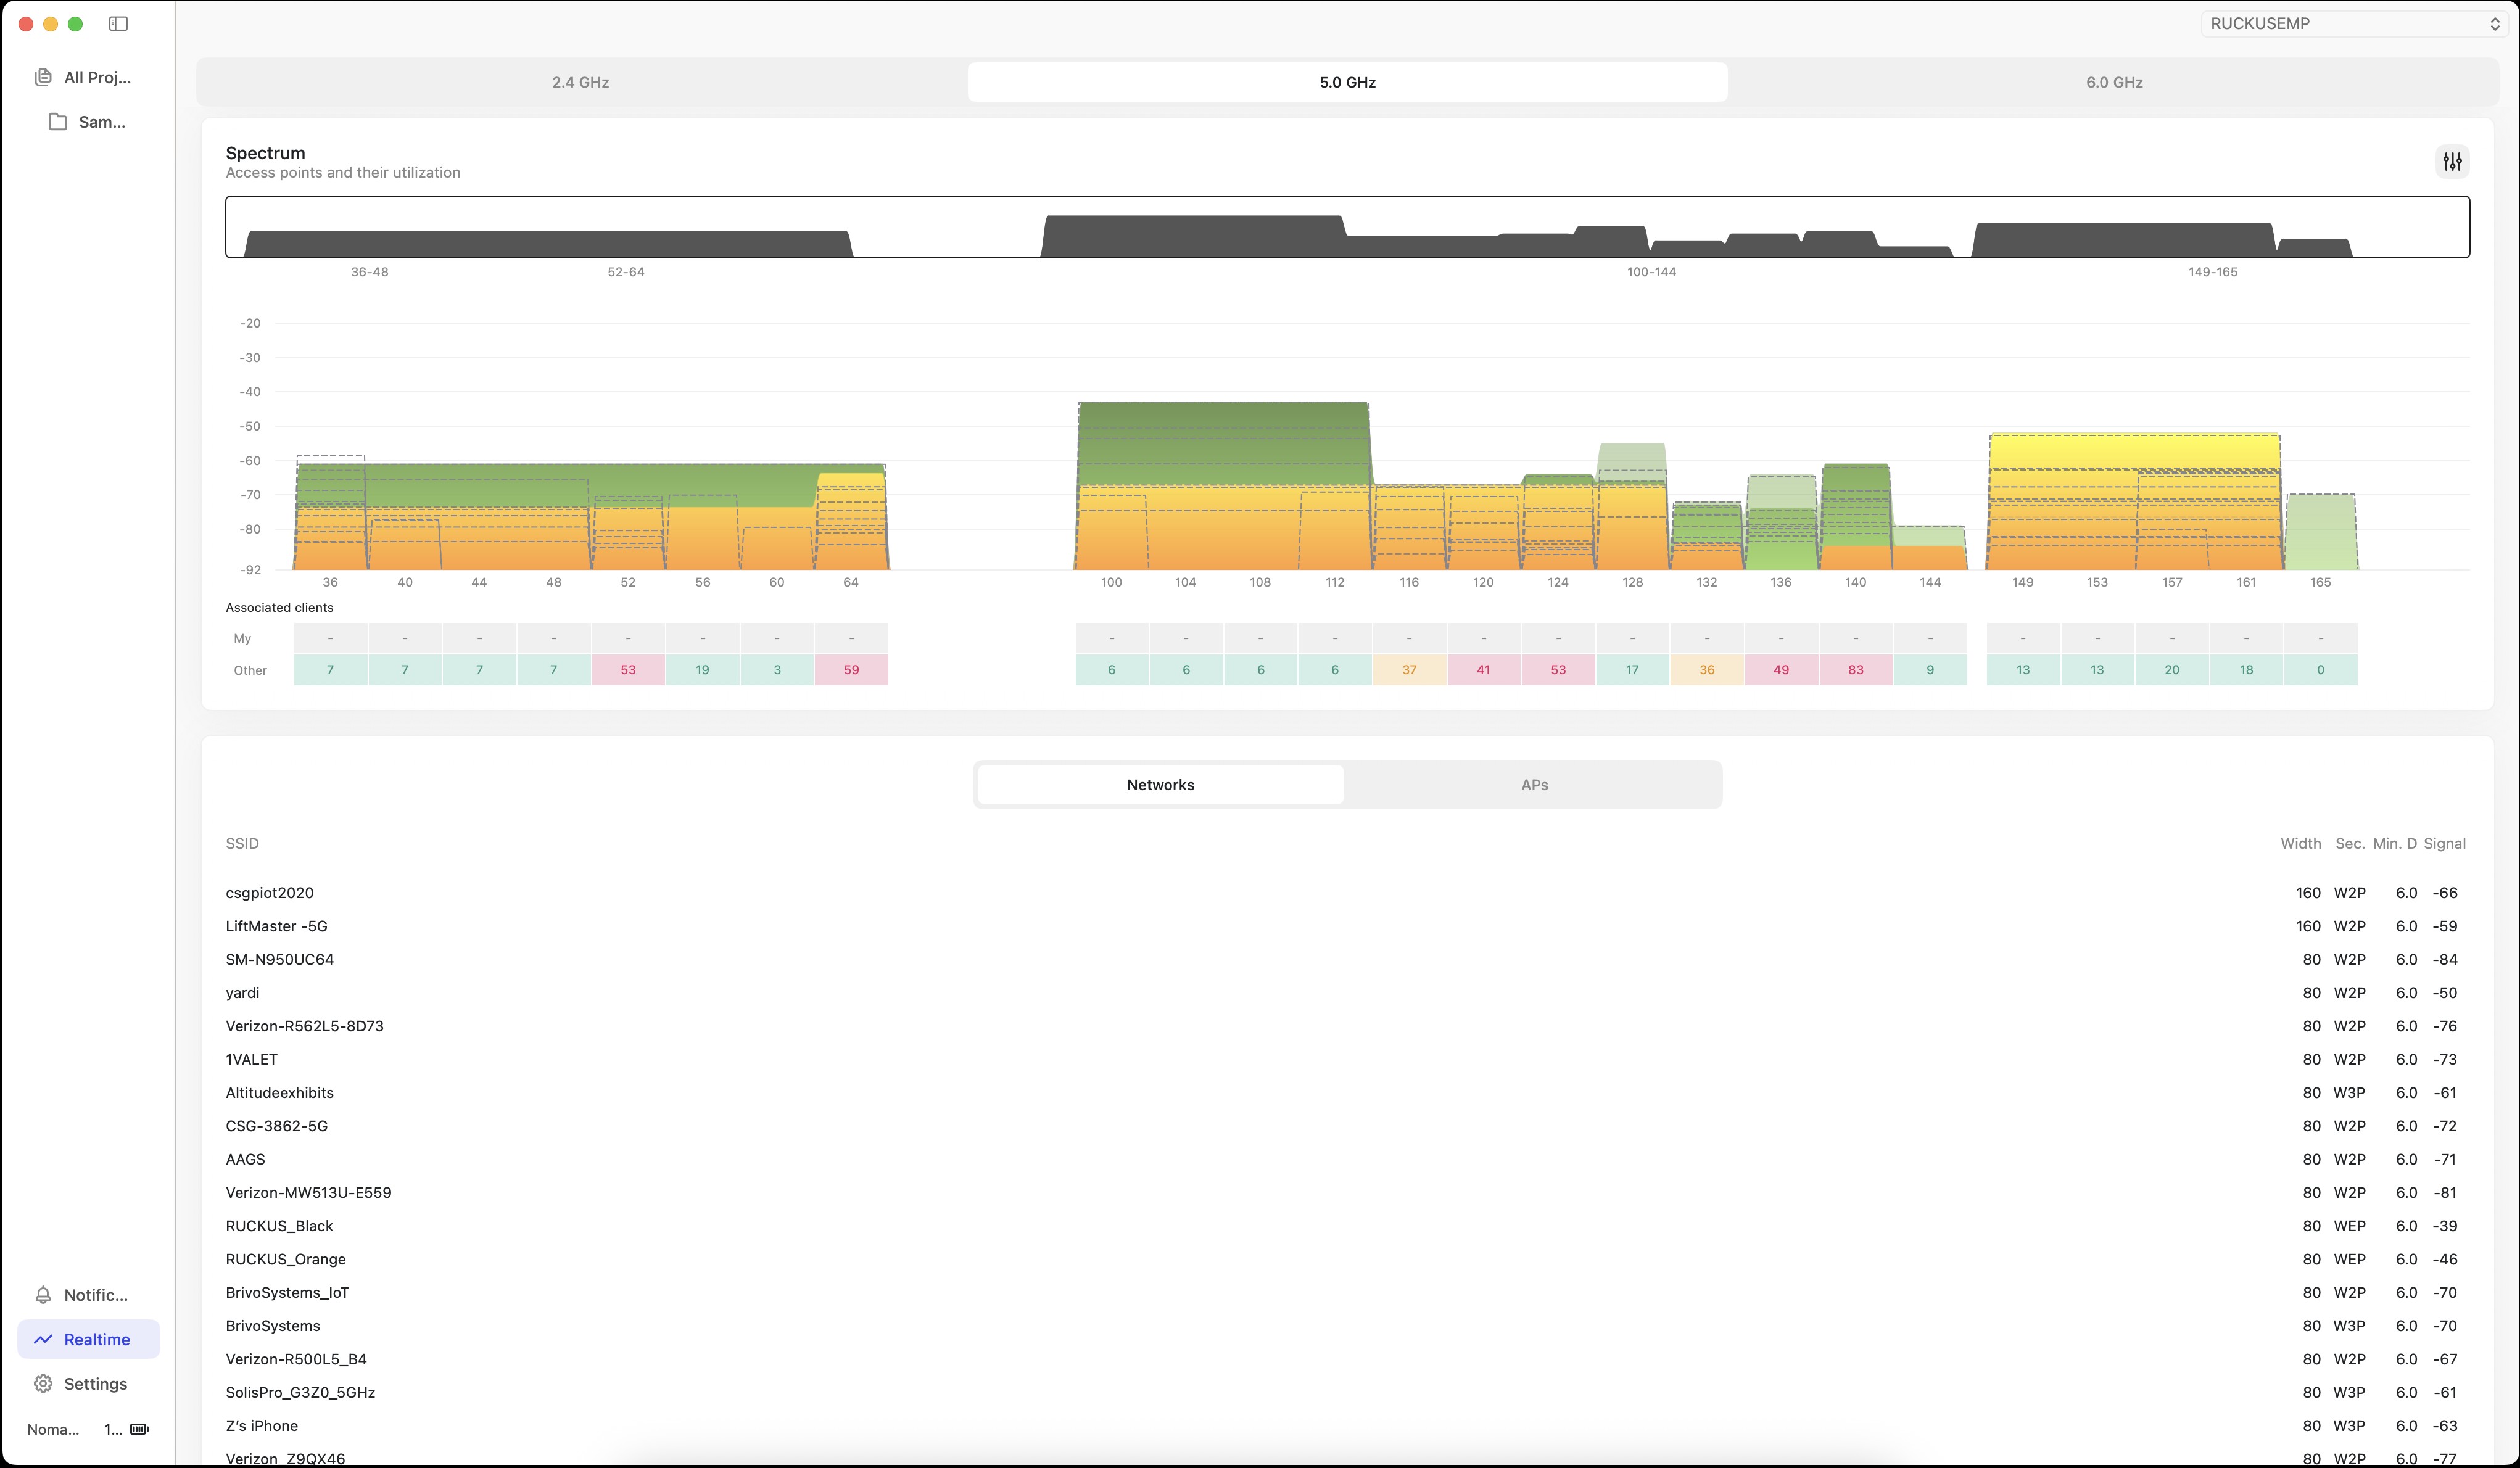Switch to the 2.4 GHz band
This screenshot has width=2520, height=1468.
click(580, 82)
